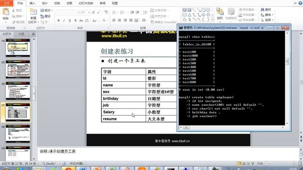Open the 文字方向 (Text Direction) dropdown
This screenshot has width=303, height=170.
pos(160,10)
